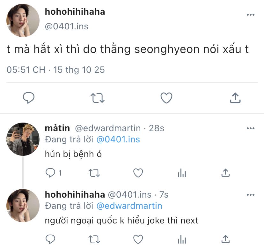Viewport: 264px width, 249px height.
Task: Retweet the 'người ngoại quốc' reply
Action: pyautogui.click(x=94, y=239)
